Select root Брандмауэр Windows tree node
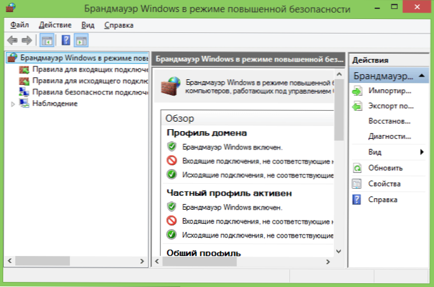Screen dimensions: 434x287 pos(84,58)
